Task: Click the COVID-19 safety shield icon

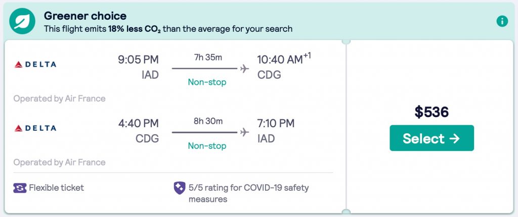Action: coord(179,188)
